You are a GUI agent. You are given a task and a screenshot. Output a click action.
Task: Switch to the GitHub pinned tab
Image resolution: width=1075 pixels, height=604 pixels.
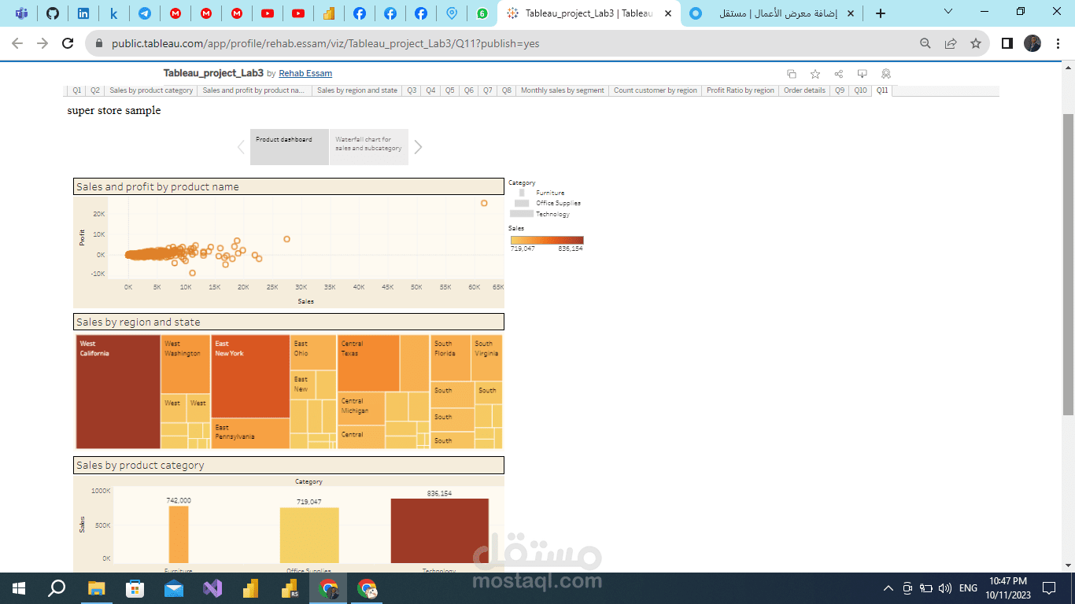52,13
